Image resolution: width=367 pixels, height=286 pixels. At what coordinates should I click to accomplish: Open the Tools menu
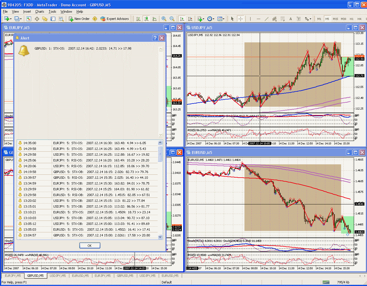[52, 12]
